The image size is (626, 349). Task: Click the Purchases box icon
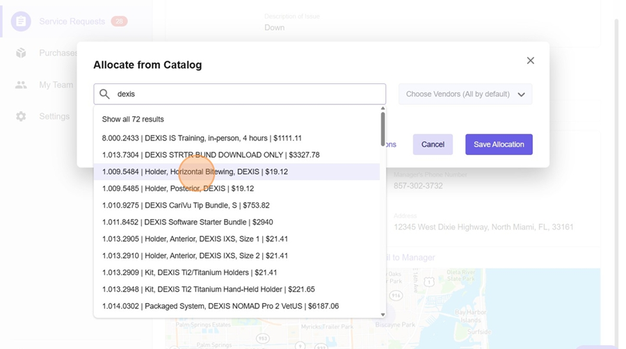(21, 54)
